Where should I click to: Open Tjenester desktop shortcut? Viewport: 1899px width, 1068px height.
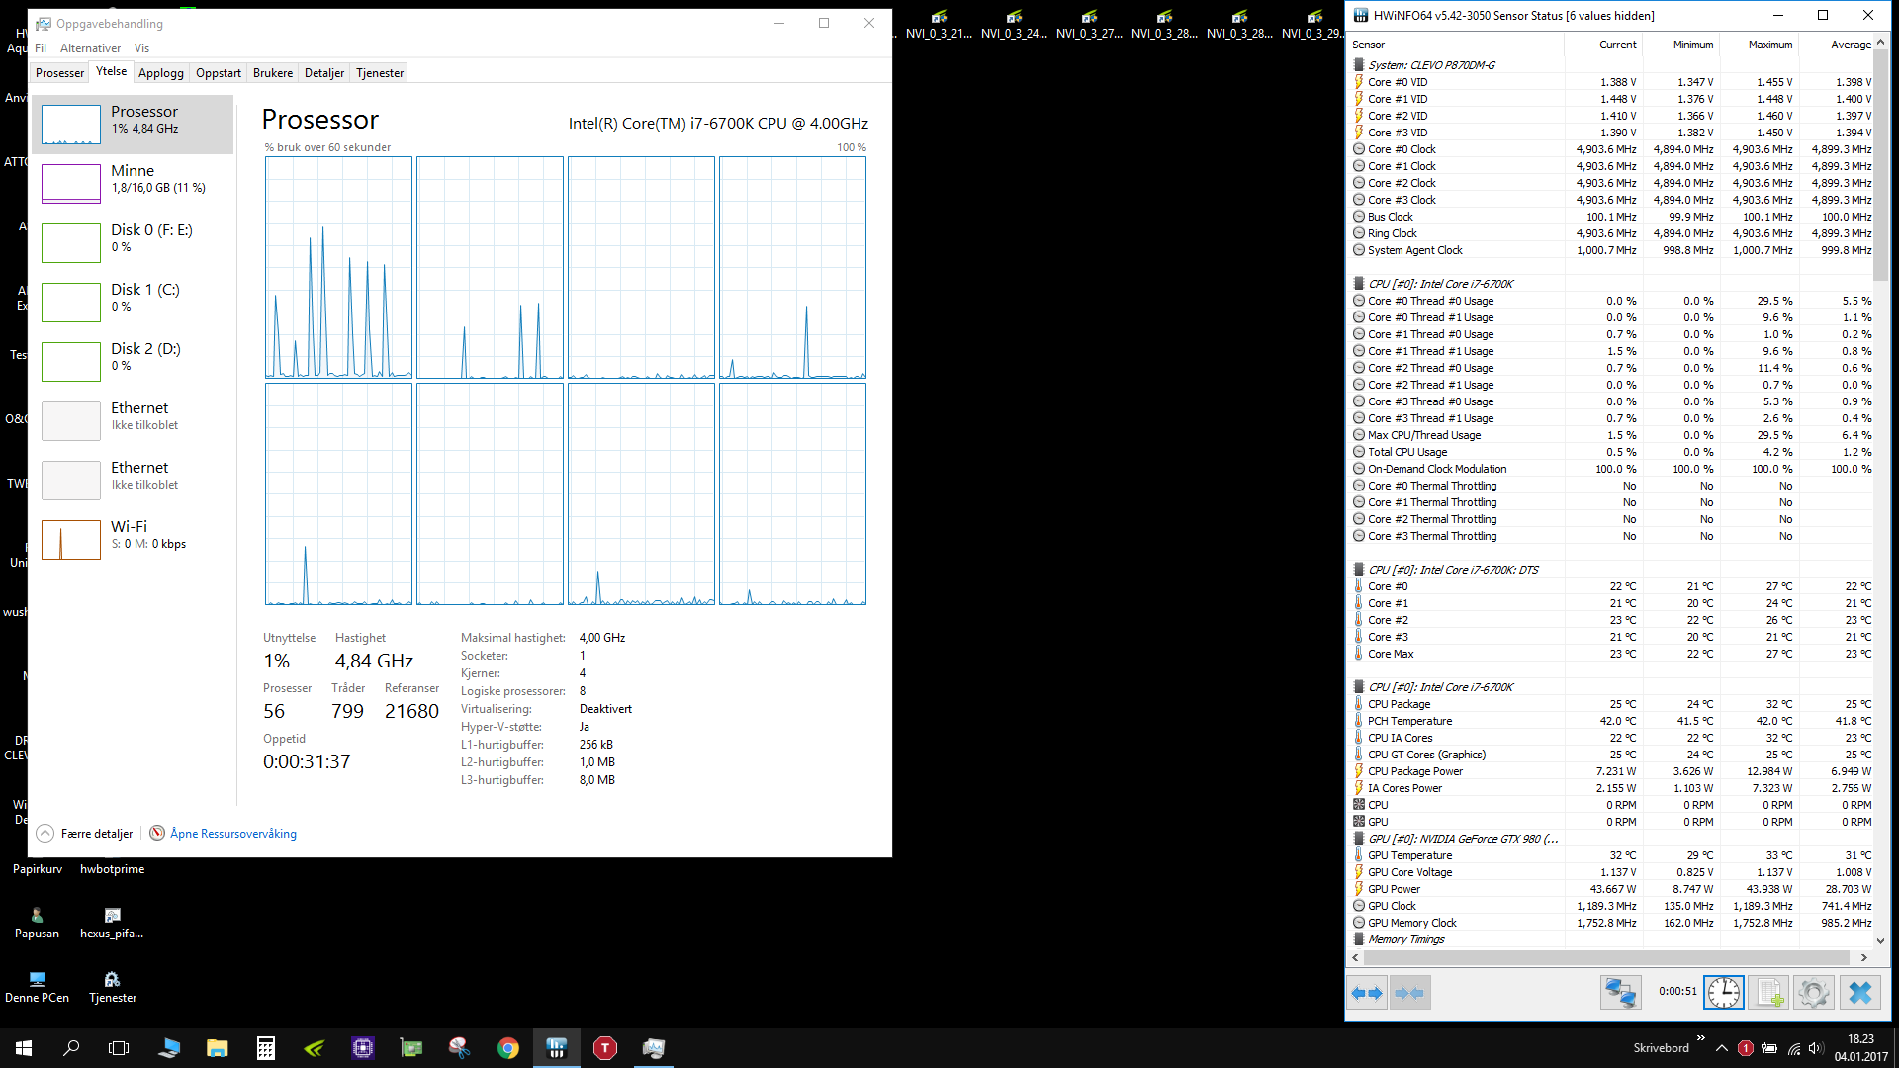[x=113, y=987]
